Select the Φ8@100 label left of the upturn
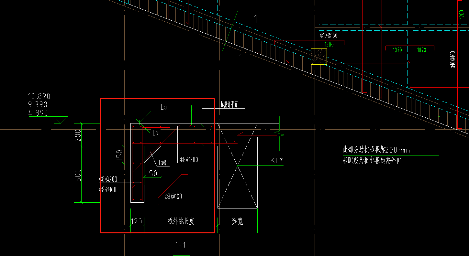The height and width of the screenshot is (256, 469). [108, 190]
